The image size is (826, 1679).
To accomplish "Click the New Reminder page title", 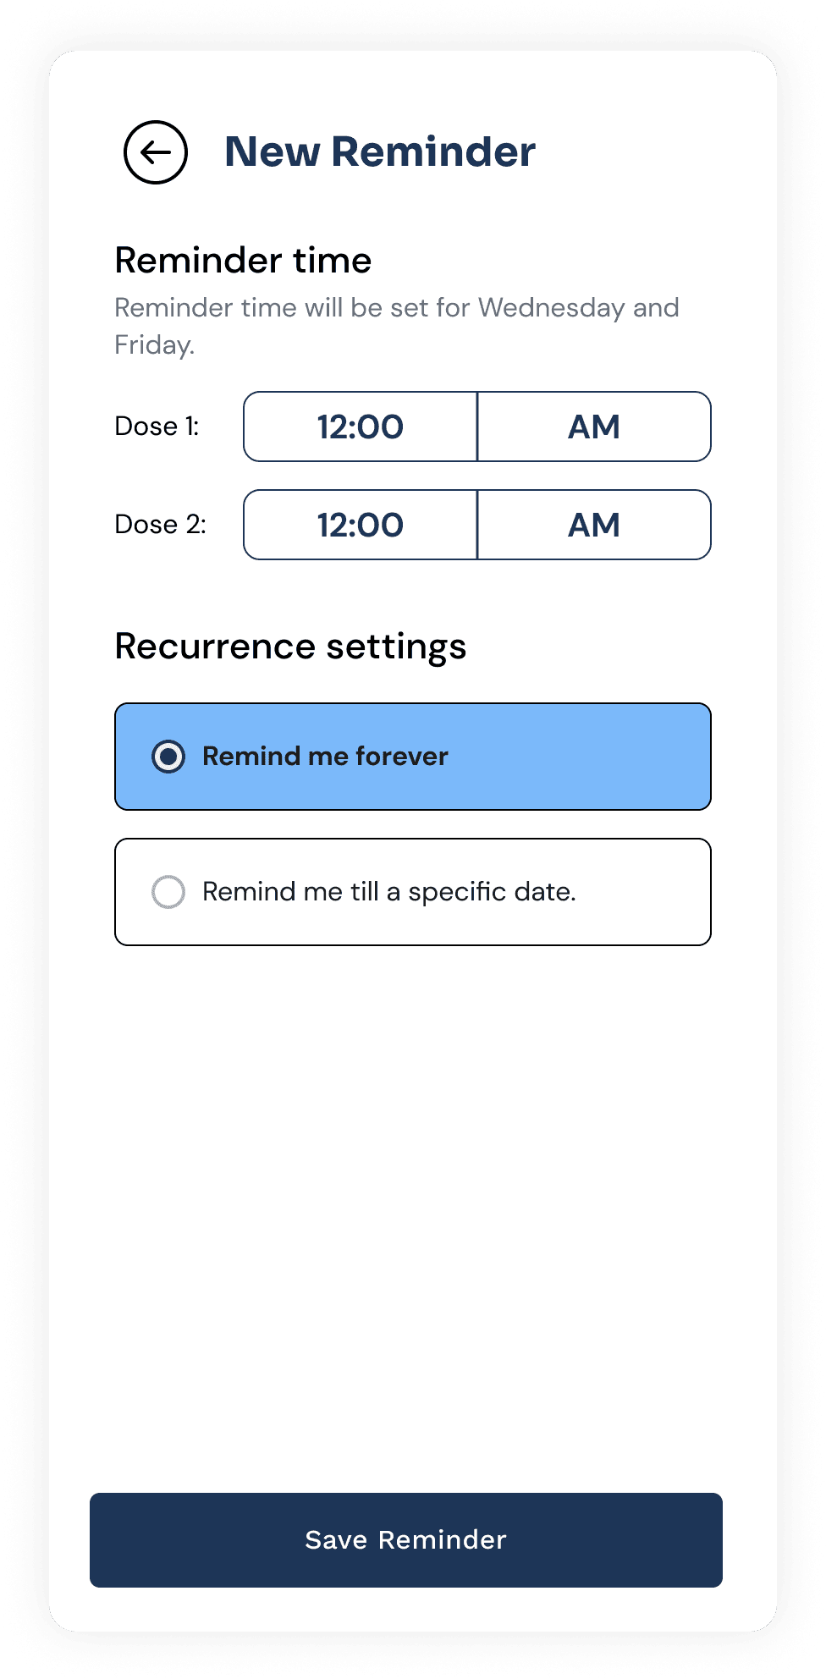I will [x=380, y=152].
